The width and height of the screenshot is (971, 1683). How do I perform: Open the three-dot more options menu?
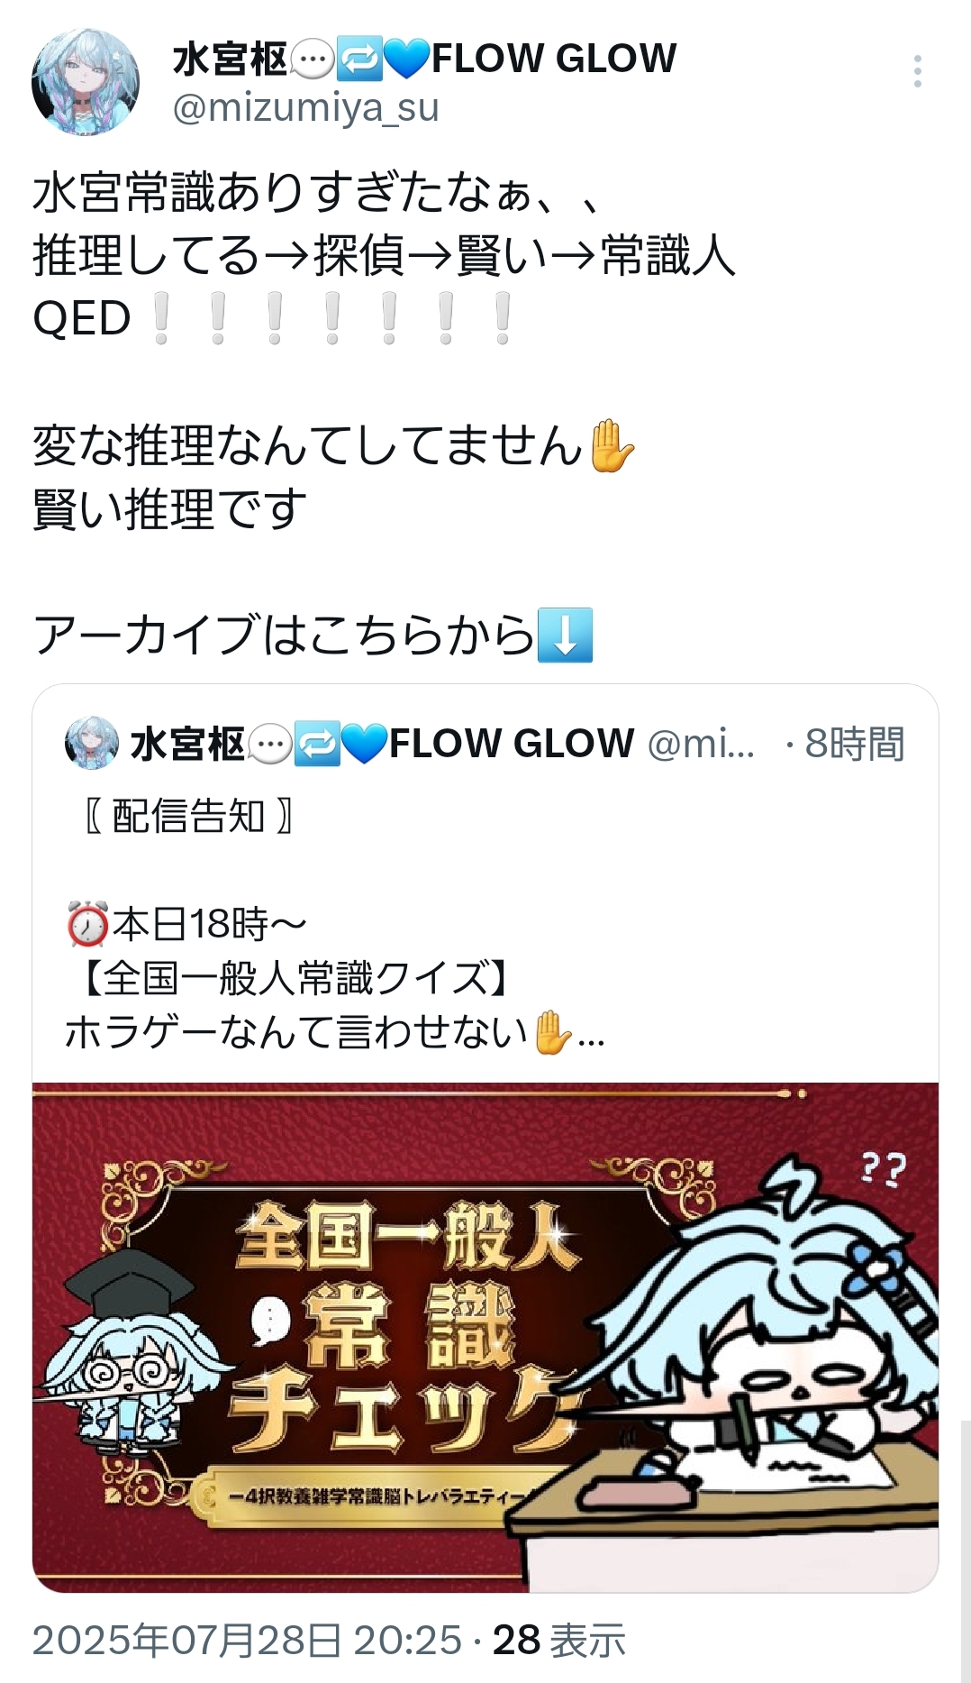point(917,71)
